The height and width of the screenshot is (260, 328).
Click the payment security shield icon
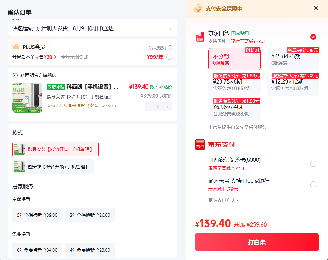[198, 9]
